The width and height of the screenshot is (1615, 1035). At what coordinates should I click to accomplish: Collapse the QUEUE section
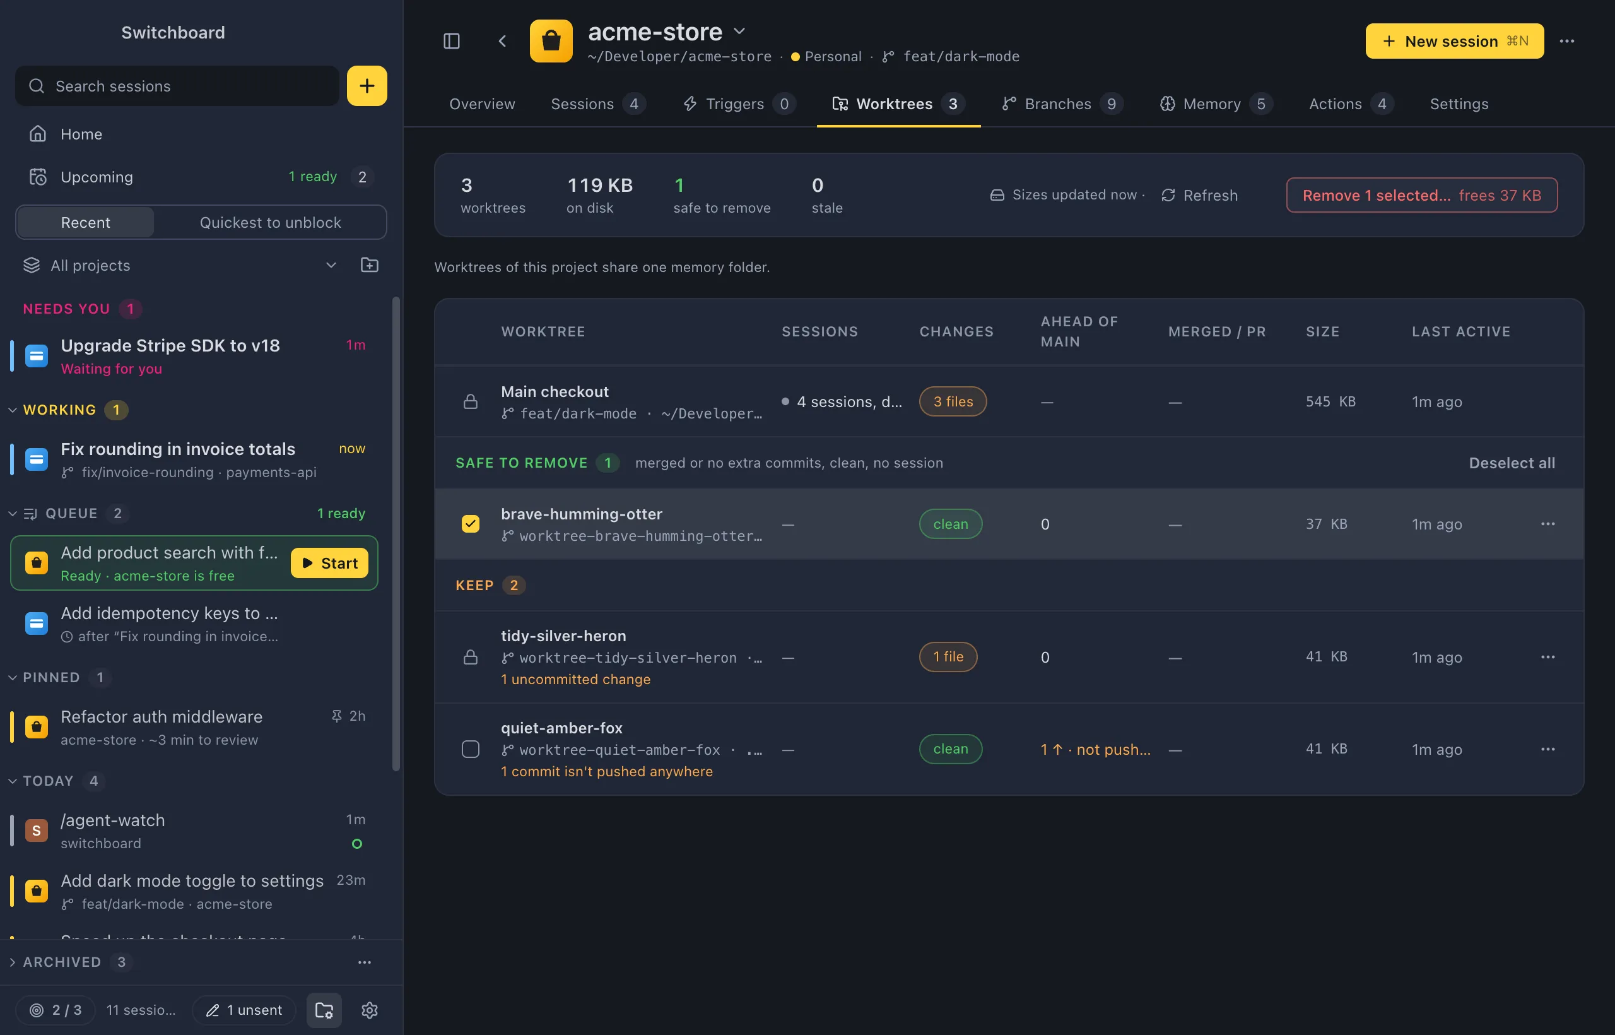(12, 513)
